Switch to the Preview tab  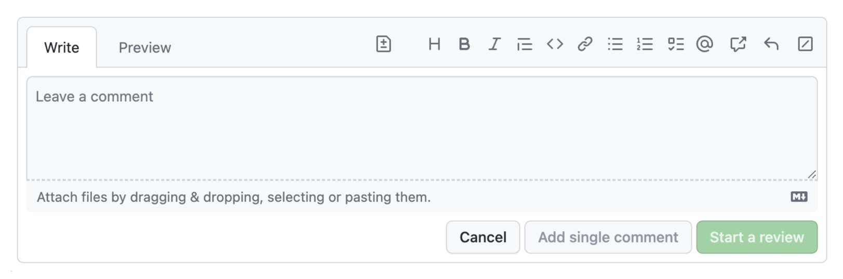point(145,48)
